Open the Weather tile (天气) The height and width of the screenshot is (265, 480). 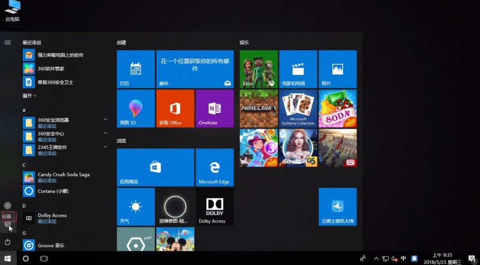[136, 207]
